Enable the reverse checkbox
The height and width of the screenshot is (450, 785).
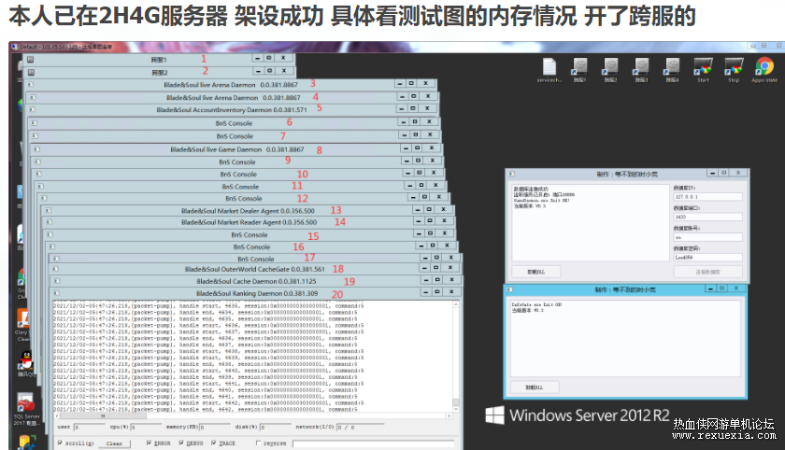tap(258, 443)
